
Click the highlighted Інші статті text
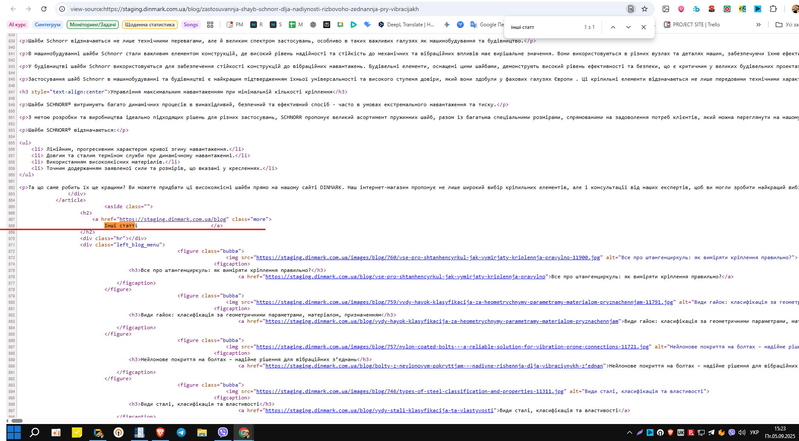[121, 226]
